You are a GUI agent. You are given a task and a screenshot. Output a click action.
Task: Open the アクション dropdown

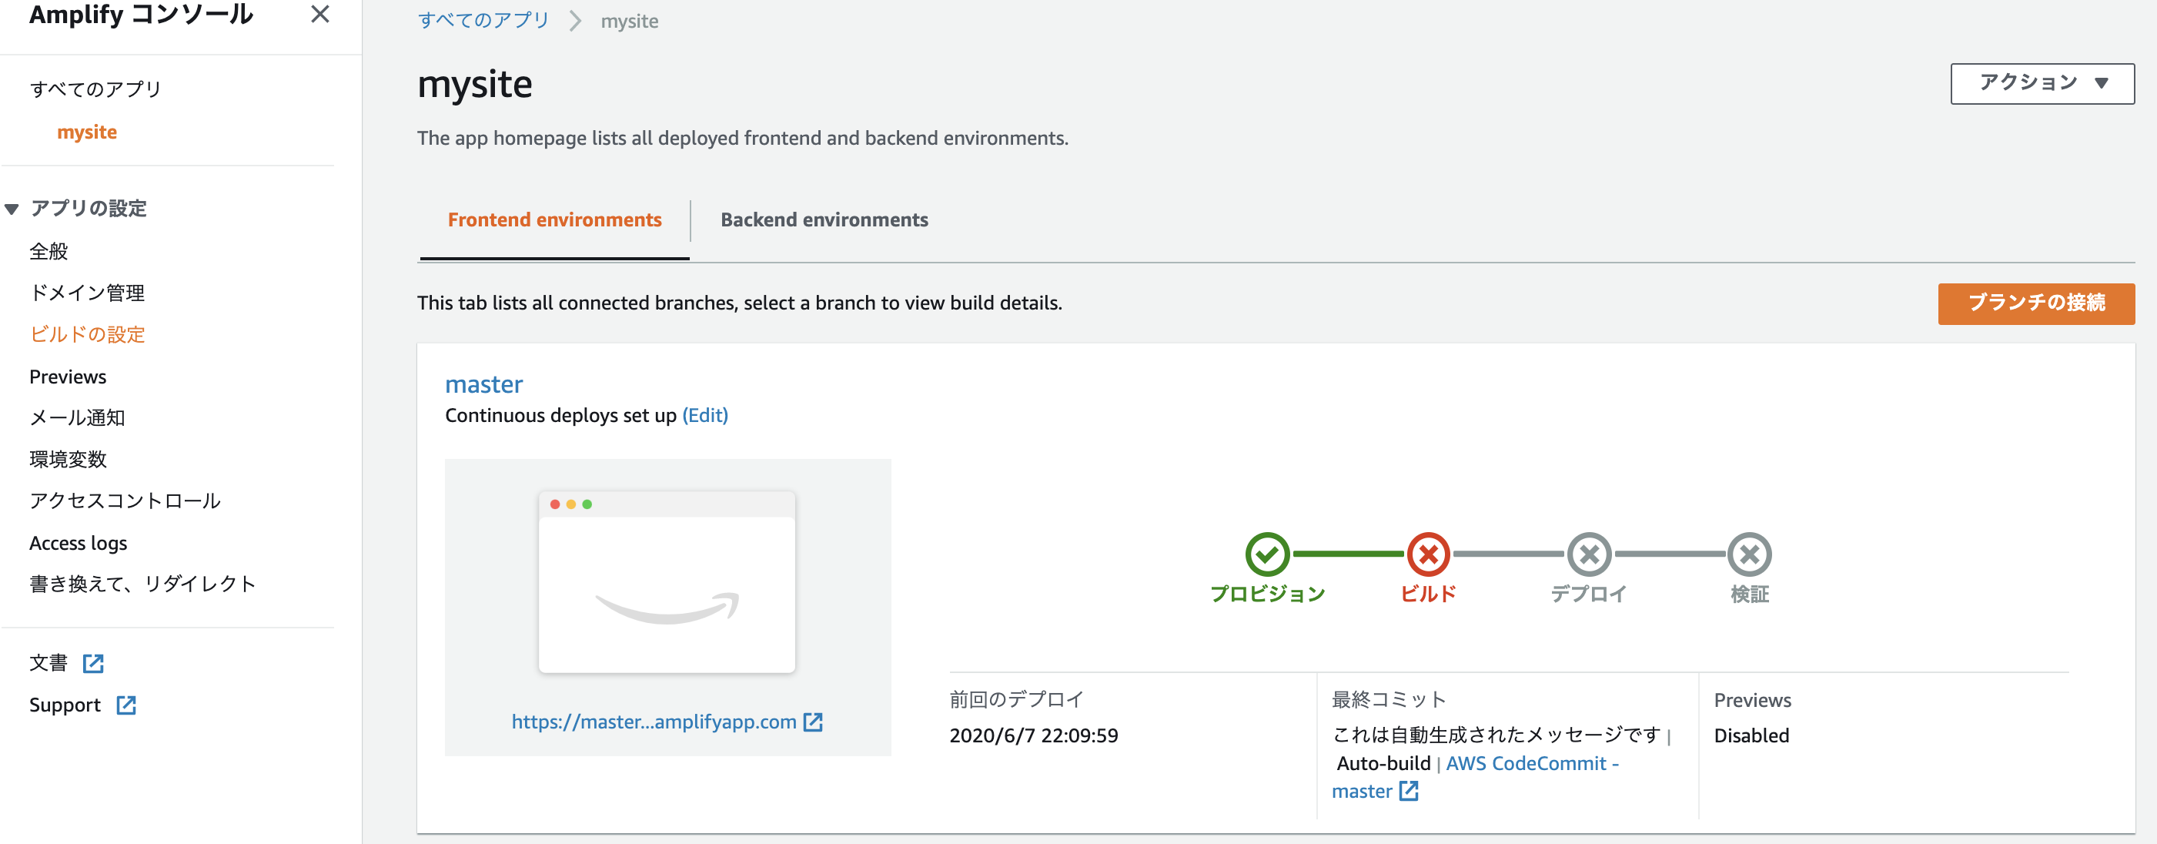coord(2042,84)
